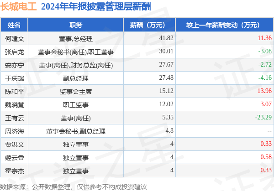The height and width of the screenshot is (191, 274).
Task: Click 独立董事 in 贾洪文 row
Action: [76, 145]
